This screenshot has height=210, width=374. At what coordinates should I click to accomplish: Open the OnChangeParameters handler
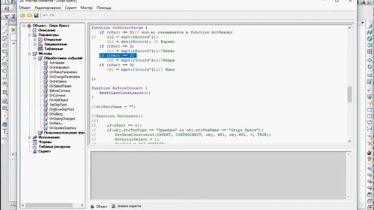(x=64, y=76)
